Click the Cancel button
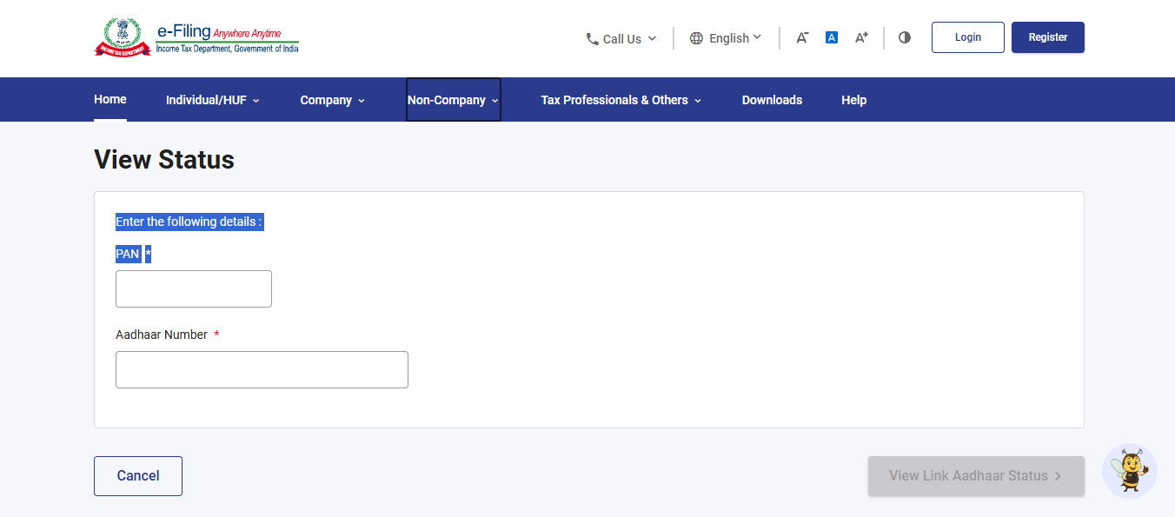This screenshot has width=1175, height=517. (x=138, y=476)
